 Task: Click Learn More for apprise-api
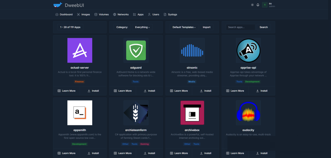235,91
